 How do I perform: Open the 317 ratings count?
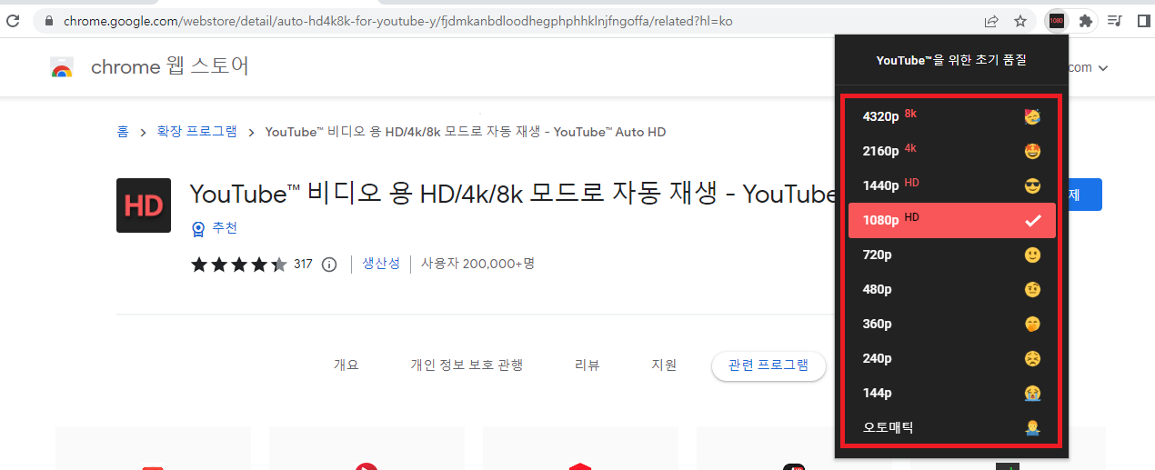(303, 265)
